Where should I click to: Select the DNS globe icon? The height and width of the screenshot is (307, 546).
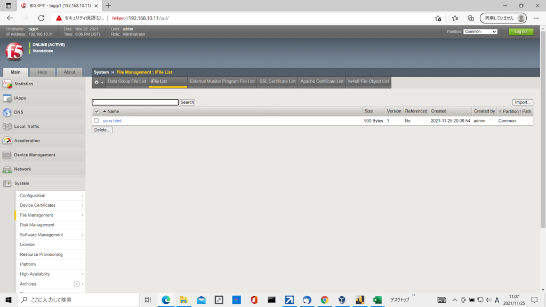(x=7, y=112)
